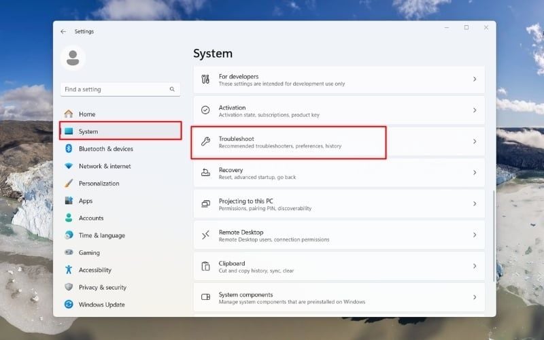Open Activation using its right chevron
Screen dimensions: 544x340
pyautogui.click(x=475, y=110)
